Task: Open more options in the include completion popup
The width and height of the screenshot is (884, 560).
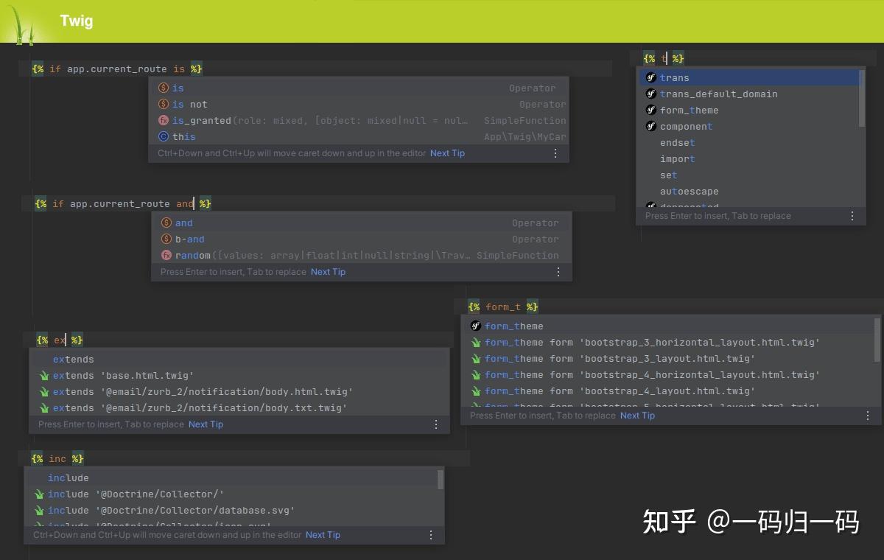Action: coord(431,535)
